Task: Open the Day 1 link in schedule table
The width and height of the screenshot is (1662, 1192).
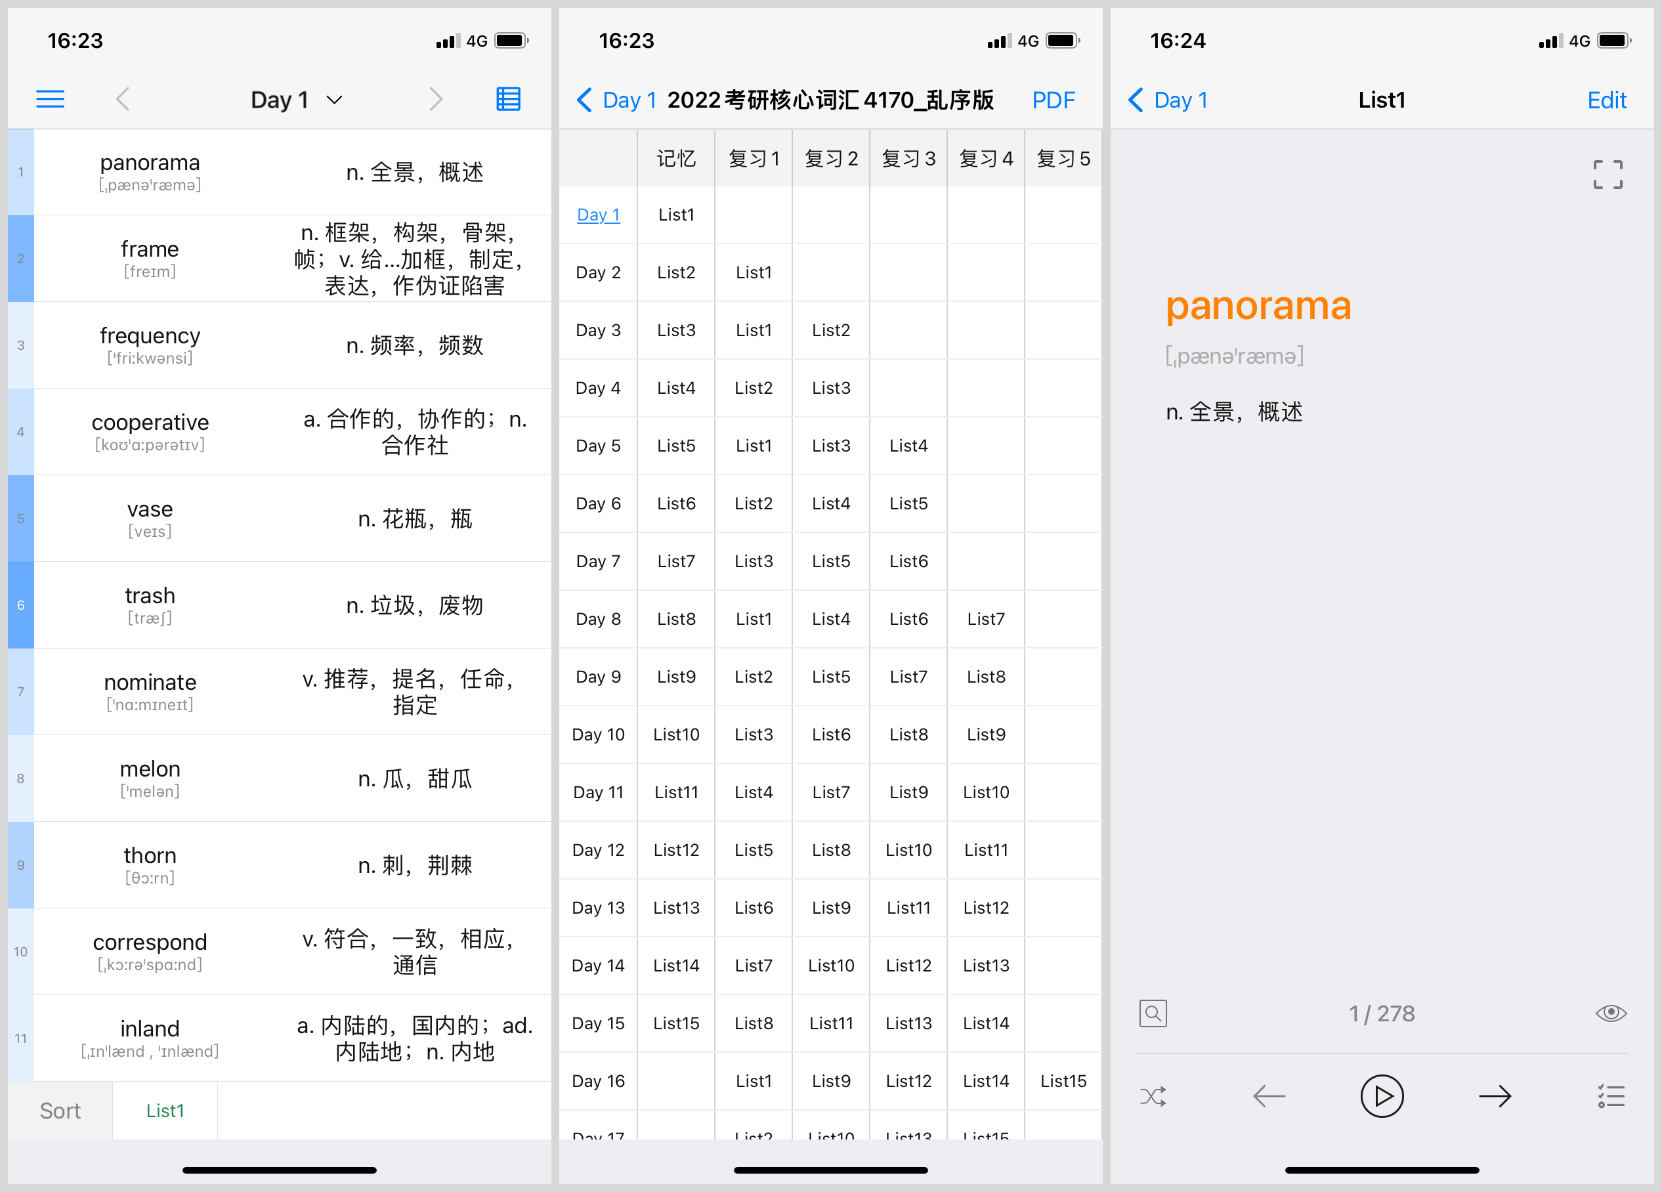Action: pos(598,215)
